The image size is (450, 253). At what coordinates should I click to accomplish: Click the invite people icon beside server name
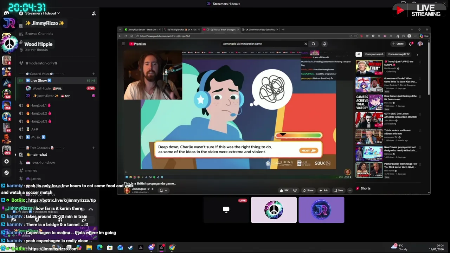point(94,13)
